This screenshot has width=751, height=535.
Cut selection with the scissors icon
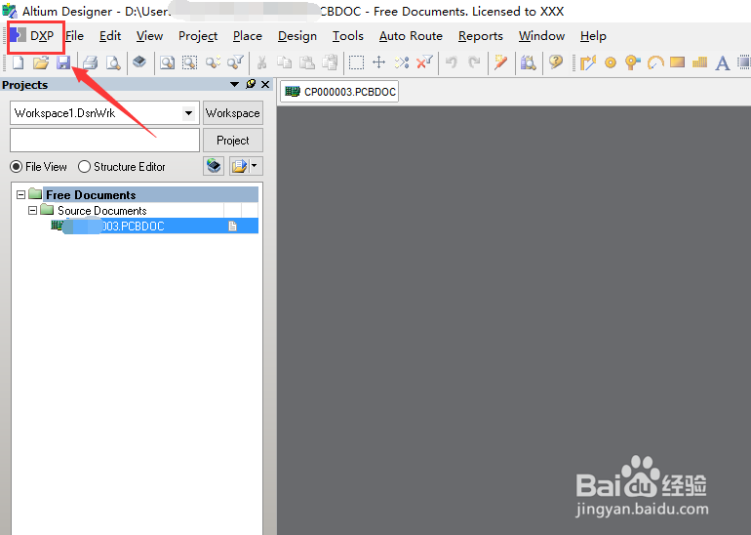point(261,62)
